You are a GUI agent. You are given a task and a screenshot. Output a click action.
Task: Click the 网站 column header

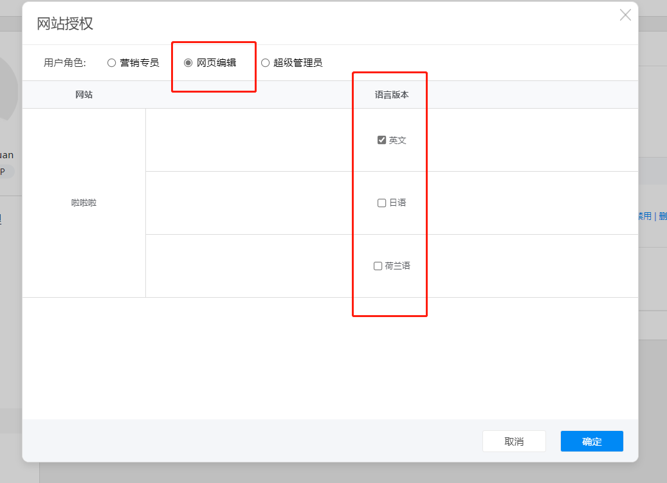tap(84, 94)
